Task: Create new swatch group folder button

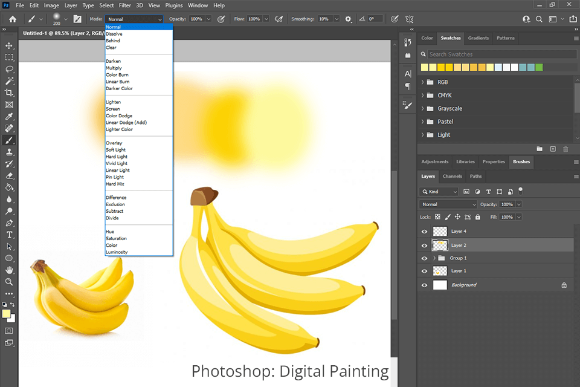Action: pos(540,149)
